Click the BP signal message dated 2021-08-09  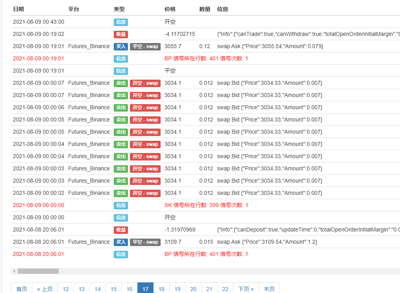point(206,58)
